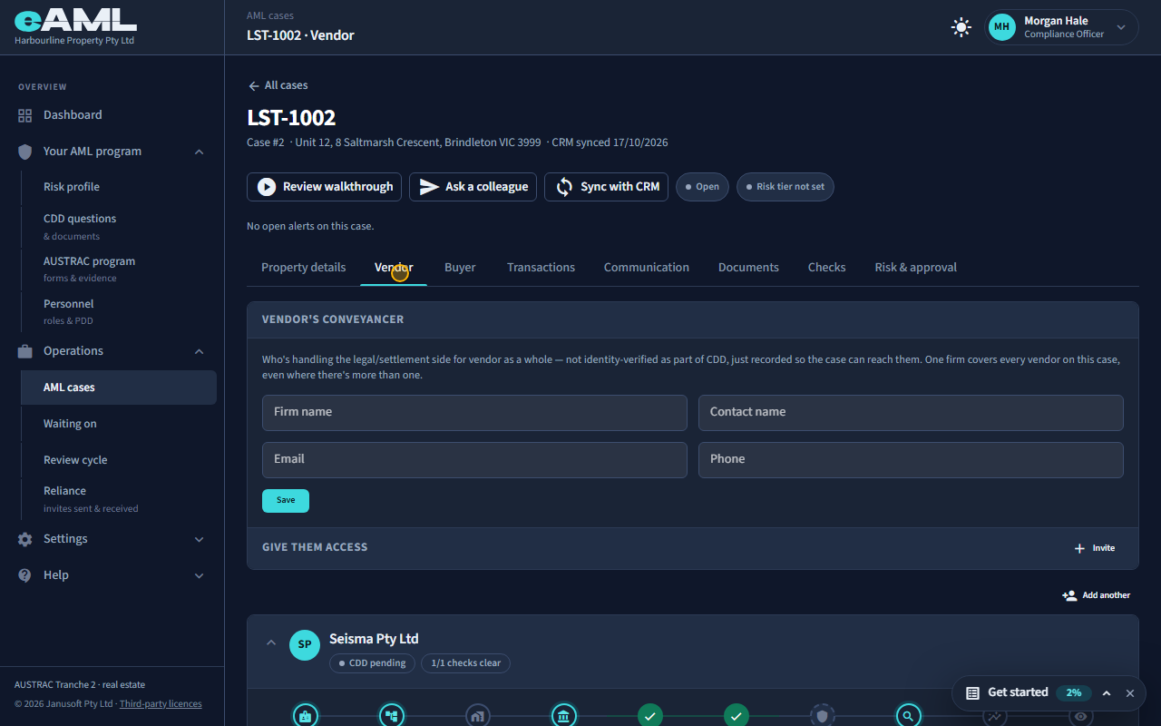Click the Sync with CRM button
The image size is (1161, 726).
tap(606, 187)
